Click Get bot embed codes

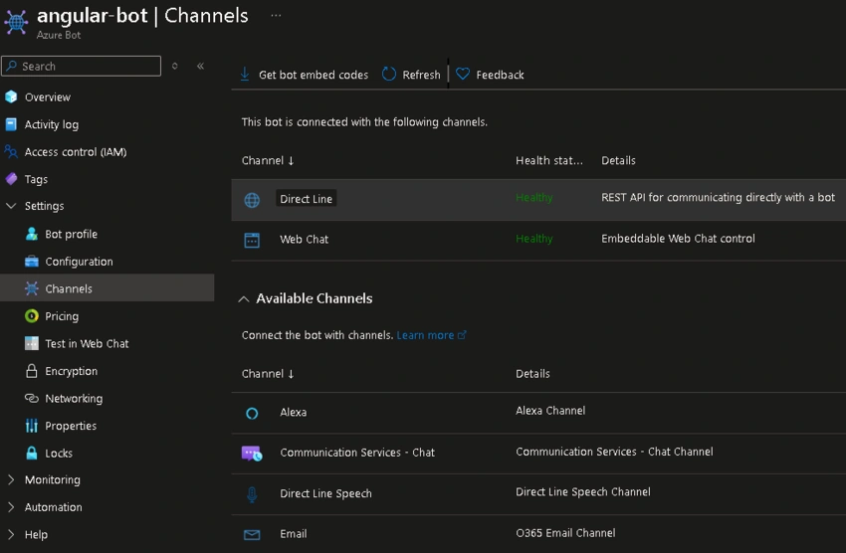pyautogui.click(x=314, y=75)
